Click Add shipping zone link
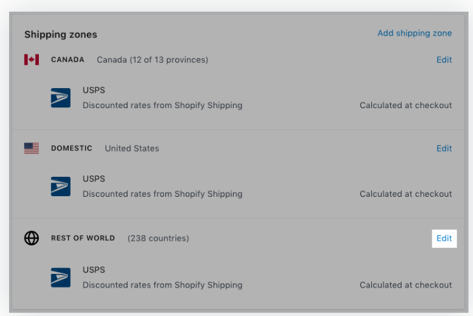Image resolution: width=473 pixels, height=316 pixels. pyautogui.click(x=415, y=34)
